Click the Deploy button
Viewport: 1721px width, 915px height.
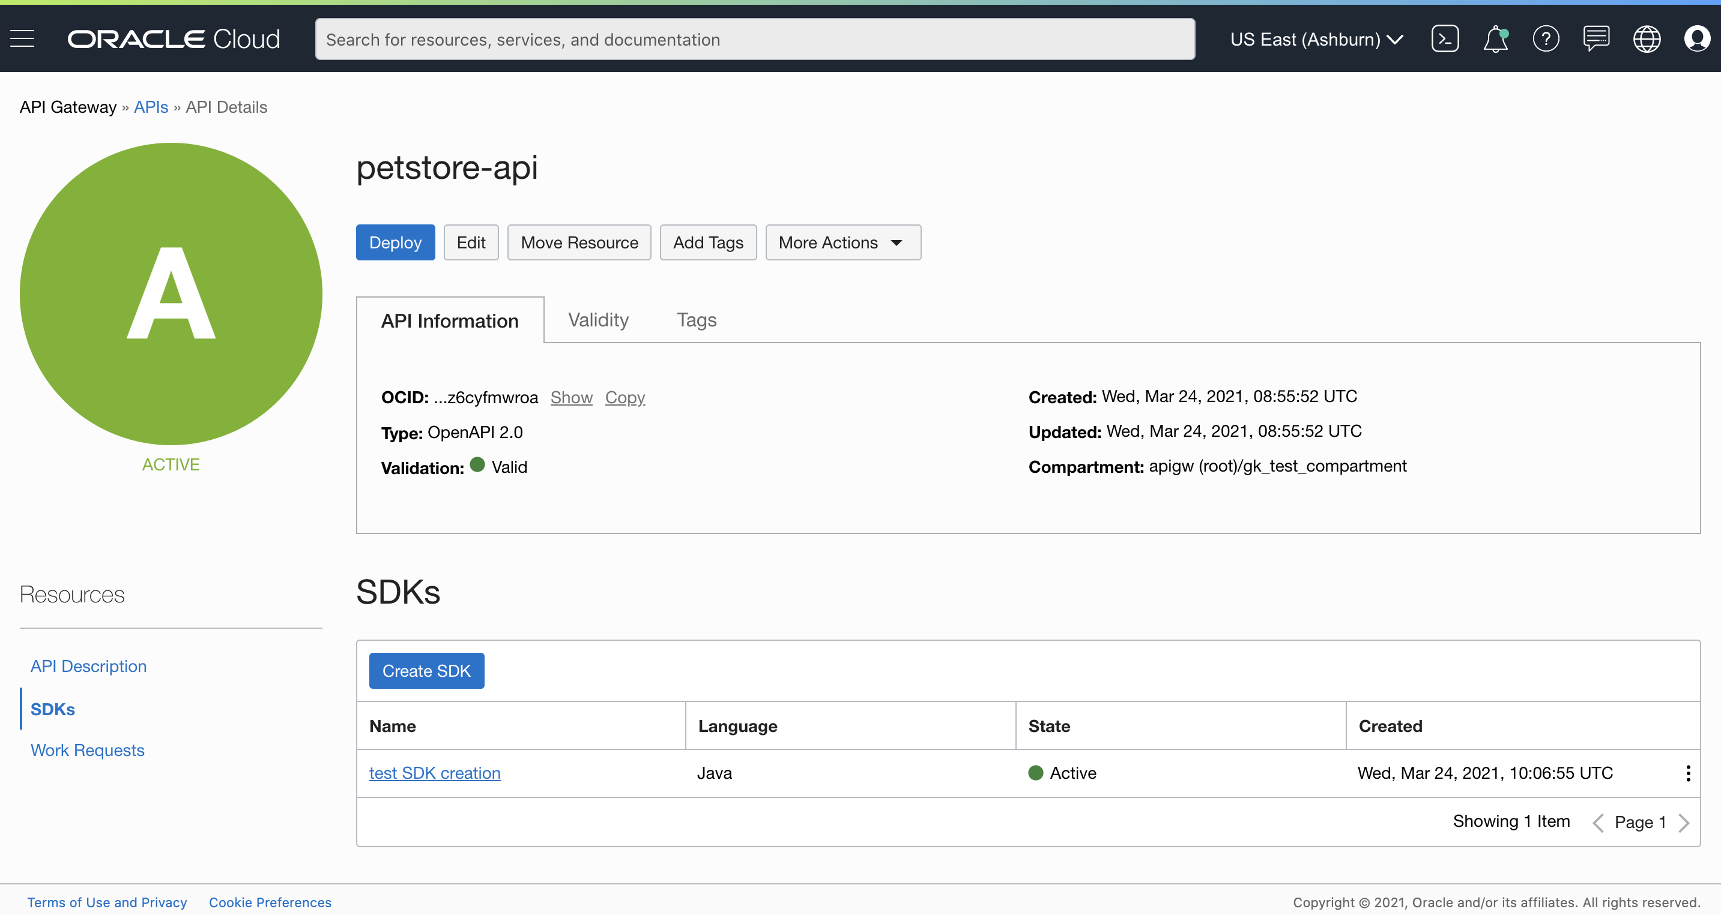(395, 242)
